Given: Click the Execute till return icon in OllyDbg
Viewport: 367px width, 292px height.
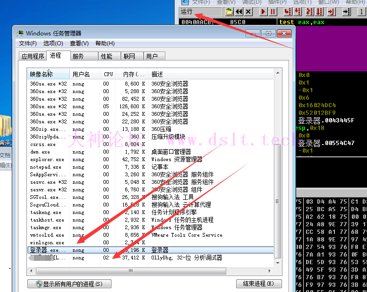Looking at the screenshot, I should pos(332,11).
